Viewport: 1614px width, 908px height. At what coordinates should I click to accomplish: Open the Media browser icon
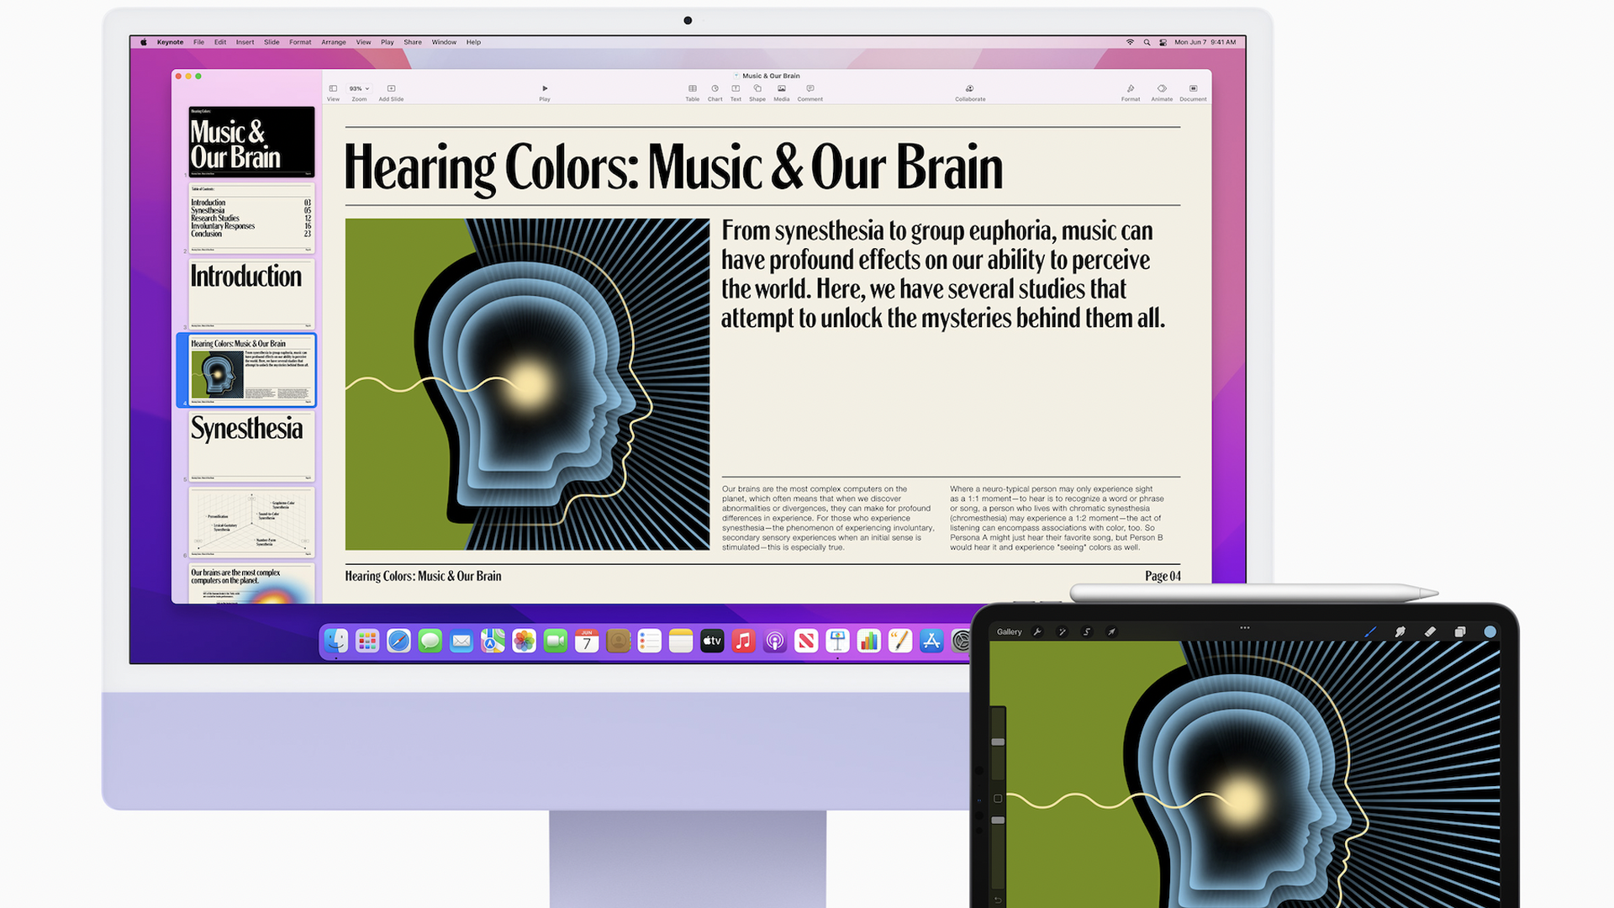pyautogui.click(x=781, y=88)
